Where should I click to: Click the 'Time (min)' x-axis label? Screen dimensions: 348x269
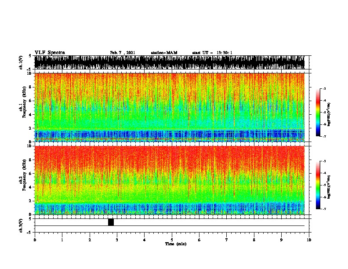click(176, 244)
